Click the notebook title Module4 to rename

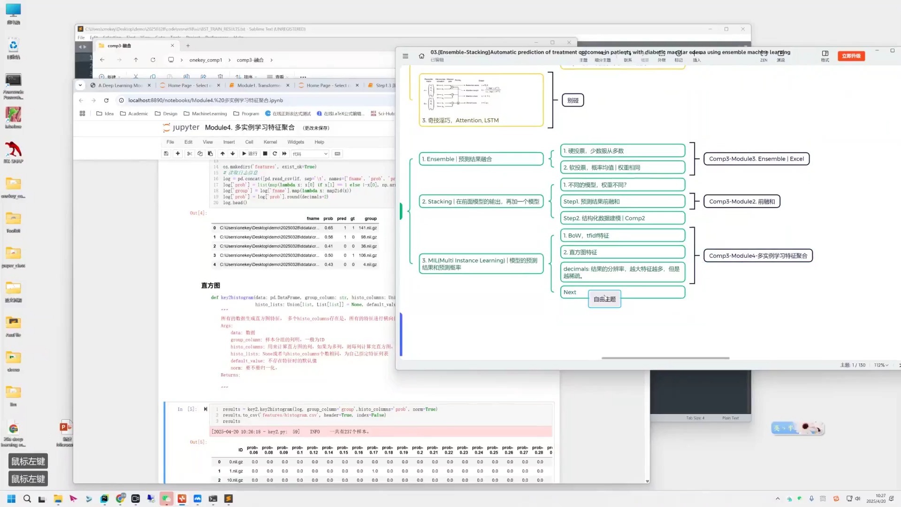pos(250,127)
